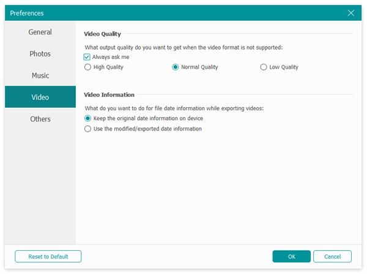Open the General preferences tab
The image size is (367, 274).
click(x=40, y=32)
